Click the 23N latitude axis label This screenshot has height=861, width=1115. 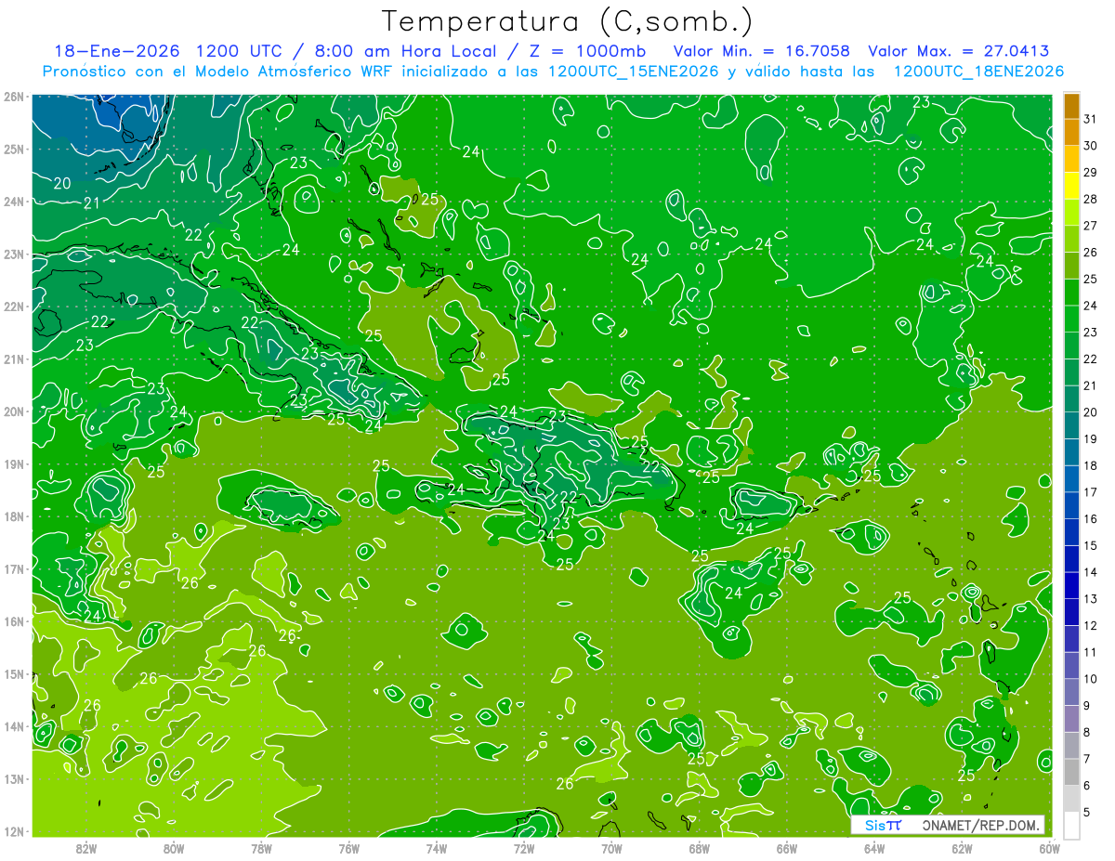tap(13, 254)
